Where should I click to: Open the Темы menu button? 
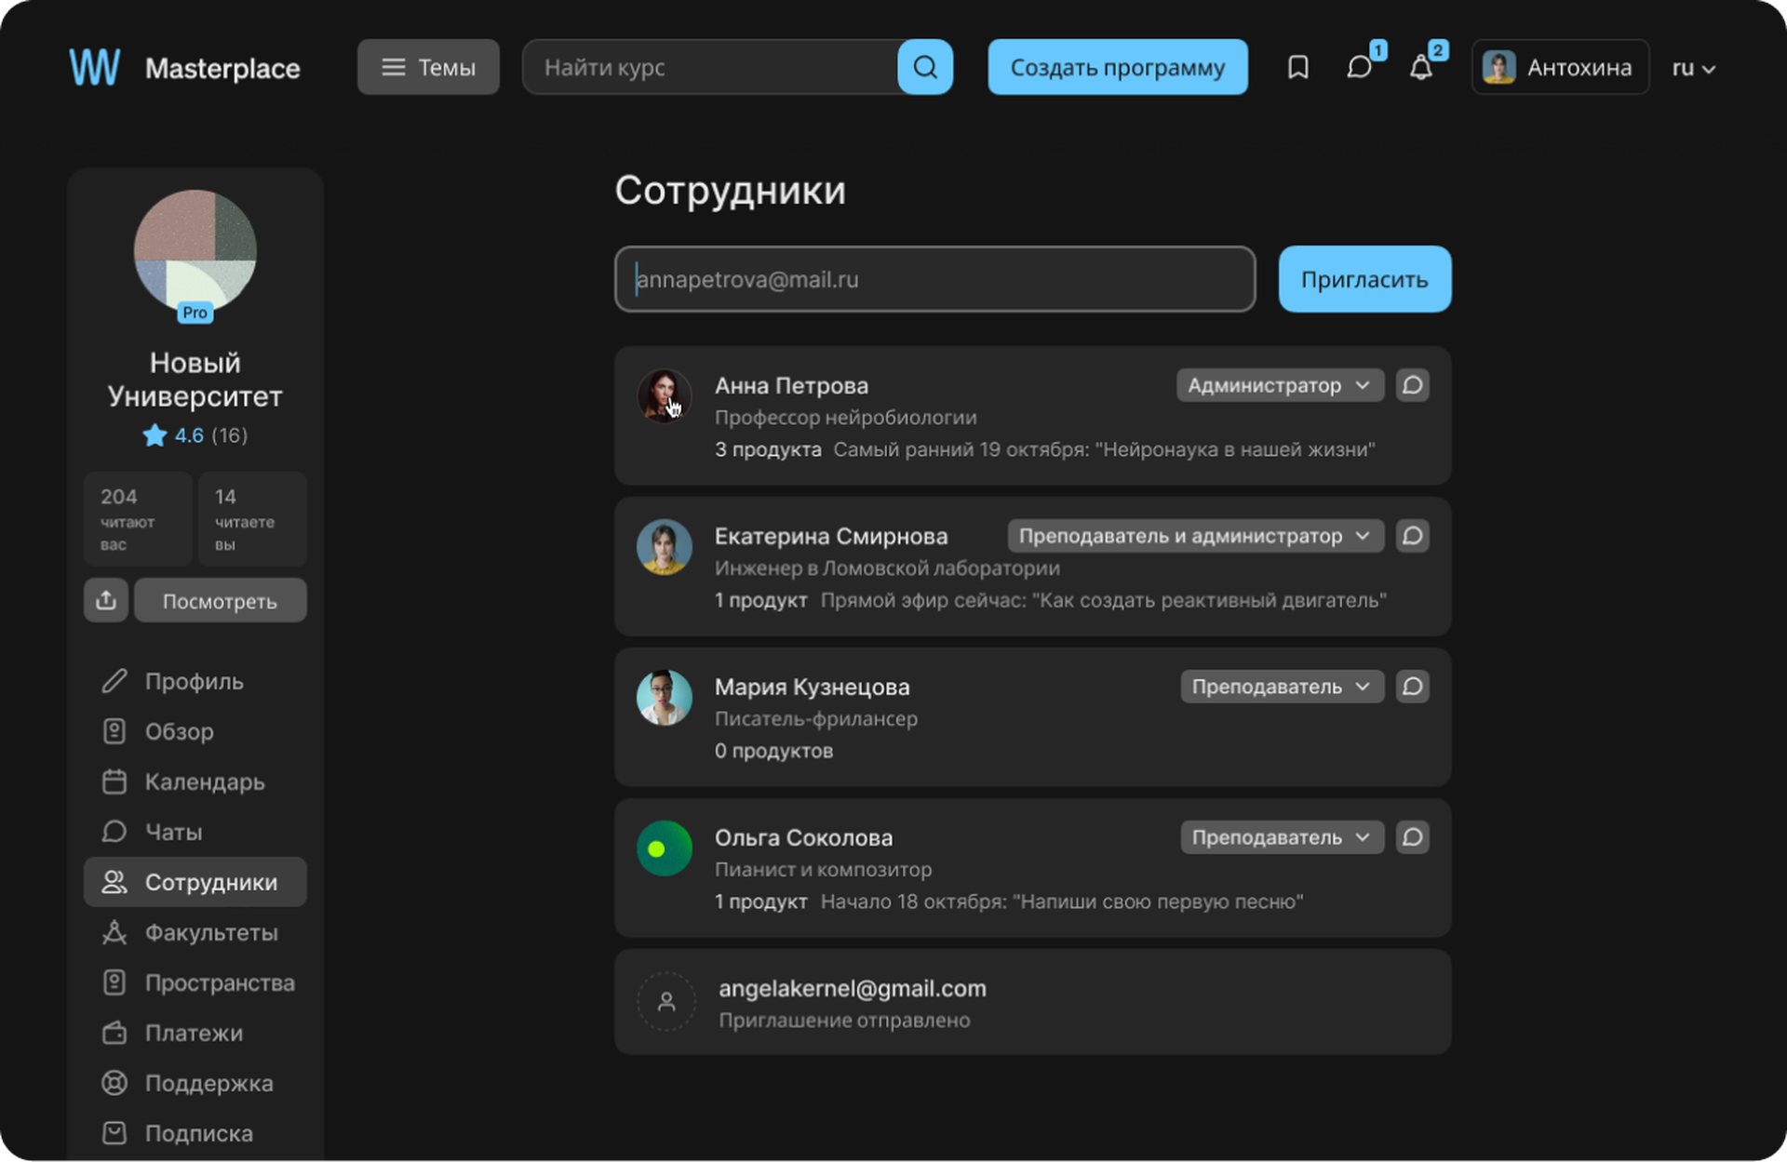tap(428, 67)
